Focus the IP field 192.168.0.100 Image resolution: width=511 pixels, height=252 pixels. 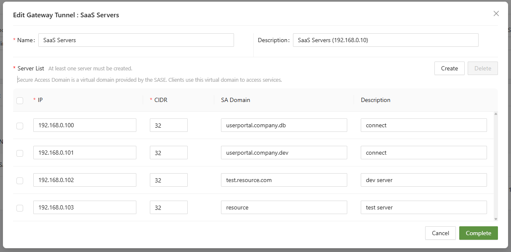click(x=85, y=125)
